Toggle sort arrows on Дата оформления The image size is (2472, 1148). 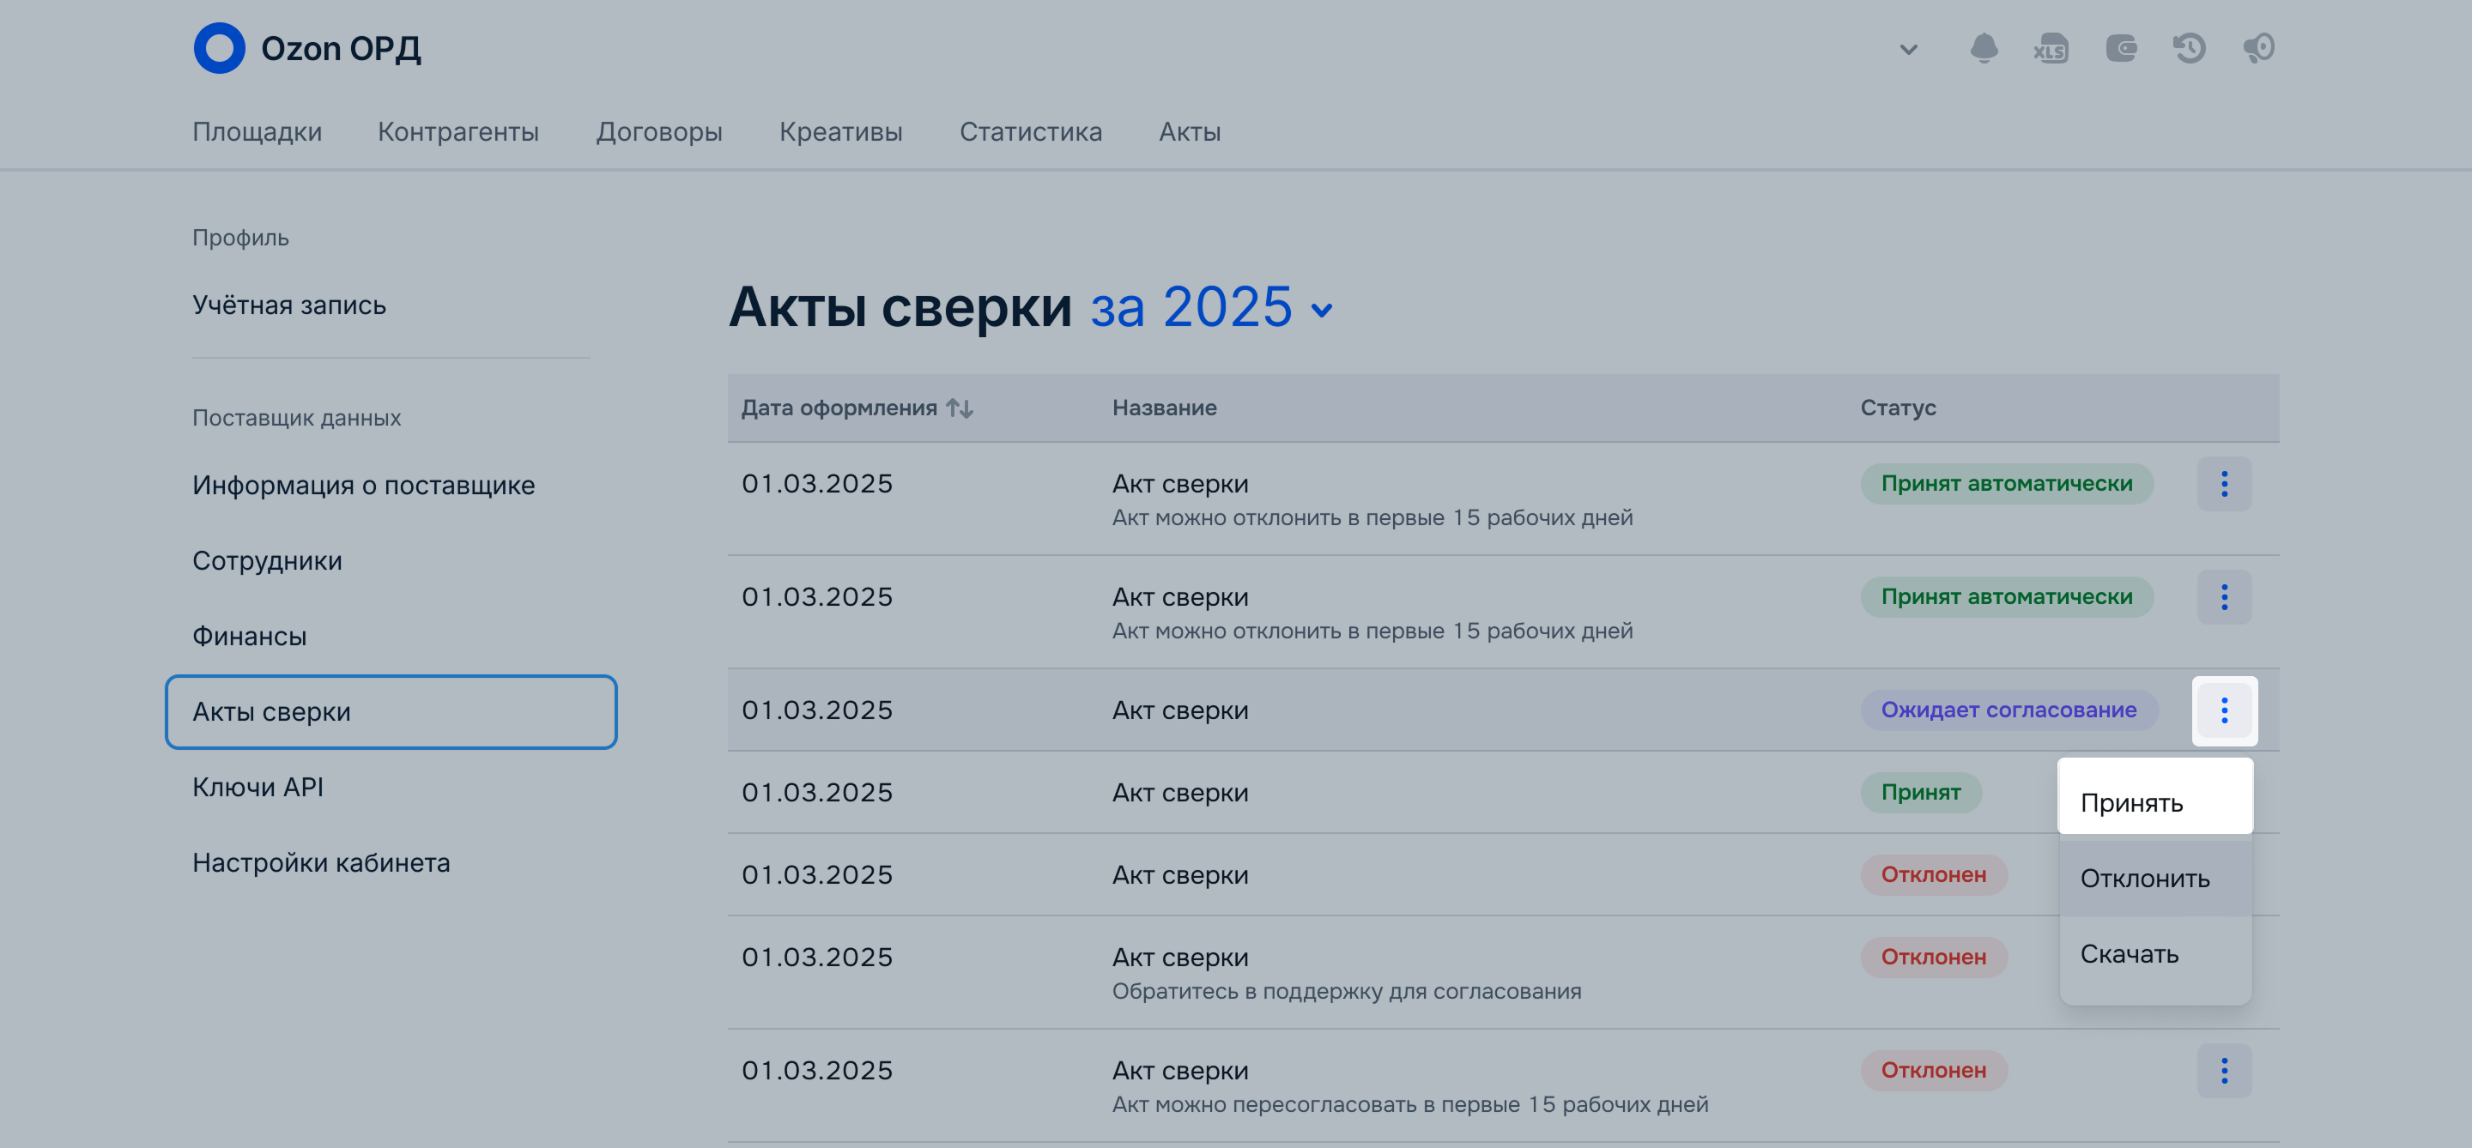click(960, 408)
